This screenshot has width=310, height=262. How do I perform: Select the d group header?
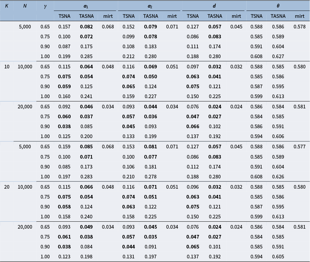(214, 6)
